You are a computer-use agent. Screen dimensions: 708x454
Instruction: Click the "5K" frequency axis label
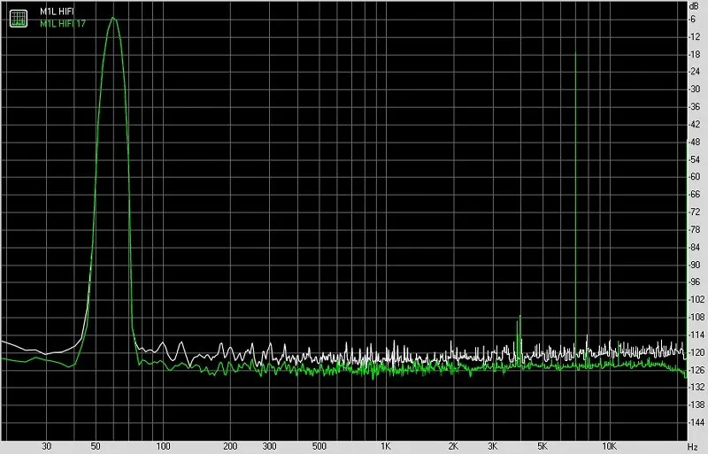(543, 447)
